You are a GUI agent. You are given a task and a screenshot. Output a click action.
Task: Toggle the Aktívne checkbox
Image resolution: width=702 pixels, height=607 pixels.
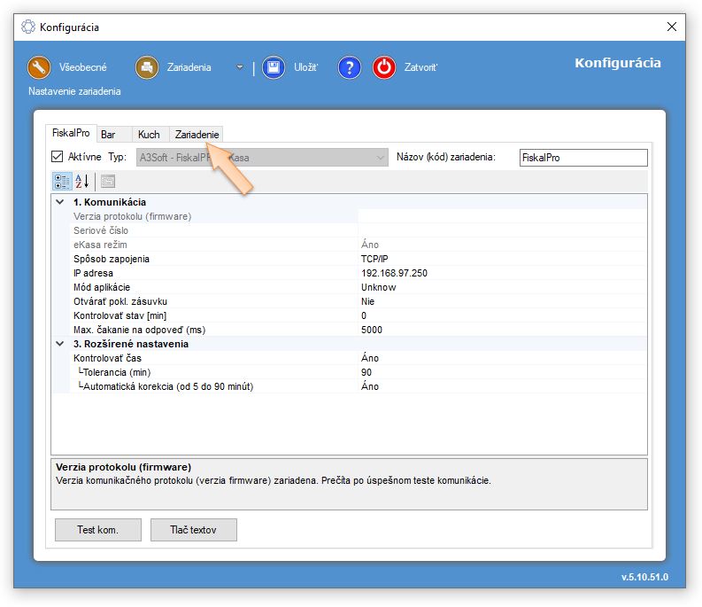(x=58, y=158)
